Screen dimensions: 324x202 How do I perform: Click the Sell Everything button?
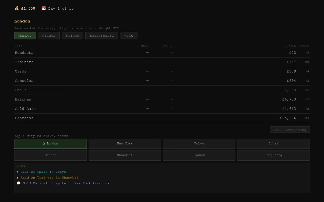click(x=290, y=130)
